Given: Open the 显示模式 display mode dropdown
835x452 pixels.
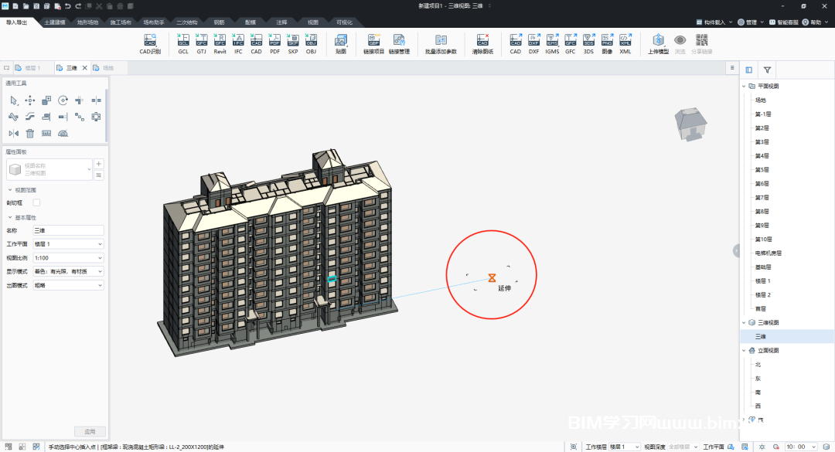Looking at the screenshot, I should (68, 271).
